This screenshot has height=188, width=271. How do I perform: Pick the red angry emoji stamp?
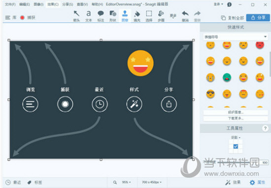(x=260, y=45)
